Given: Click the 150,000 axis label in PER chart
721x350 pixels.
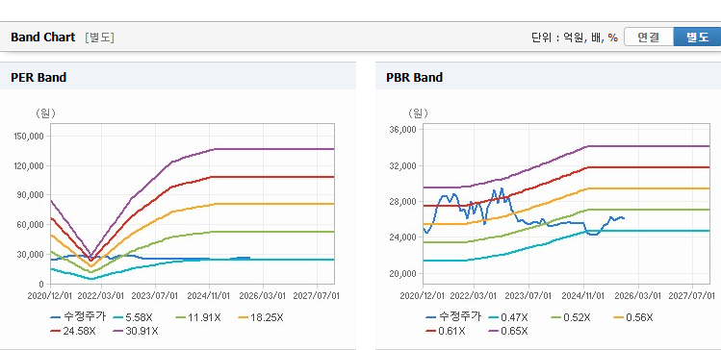Looking at the screenshot, I should pos(30,136).
